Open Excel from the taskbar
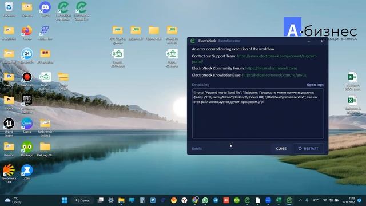 pos(279,200)
